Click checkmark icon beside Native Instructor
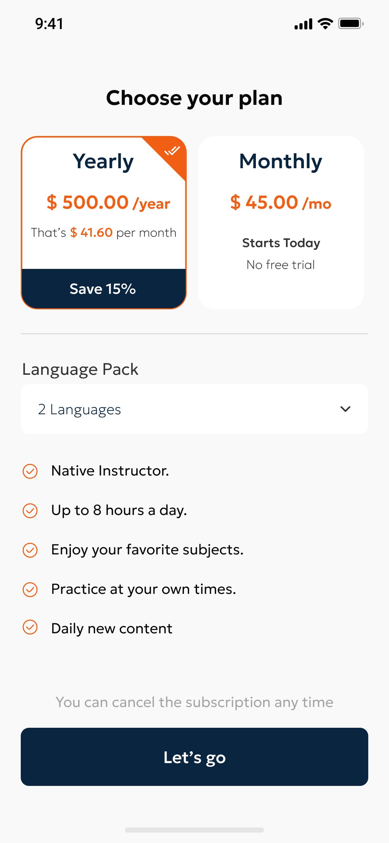This screenshot has width=389, height=843. point(30,471)
